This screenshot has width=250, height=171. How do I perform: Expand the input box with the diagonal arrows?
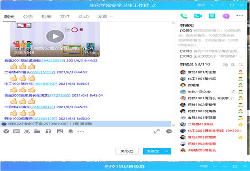tap(157, 131)
